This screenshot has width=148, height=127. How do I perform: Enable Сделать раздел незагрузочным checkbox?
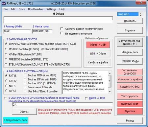[62, 29]
